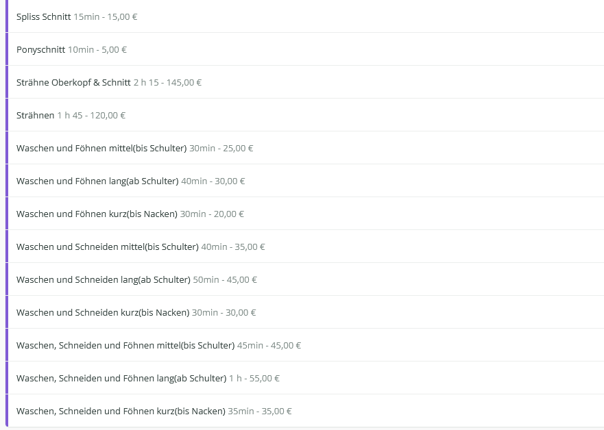Select Waschen und Schneiden lang(ab Schulter)
The width and height of the screenshot is (604, 430).
point(103,279)
